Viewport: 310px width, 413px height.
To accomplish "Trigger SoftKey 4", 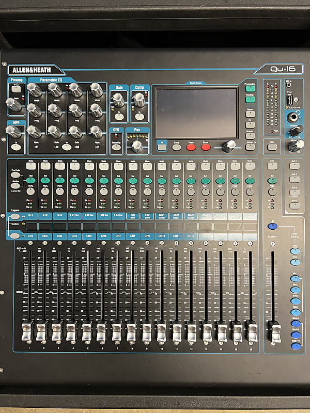I will tap(295, 205).
